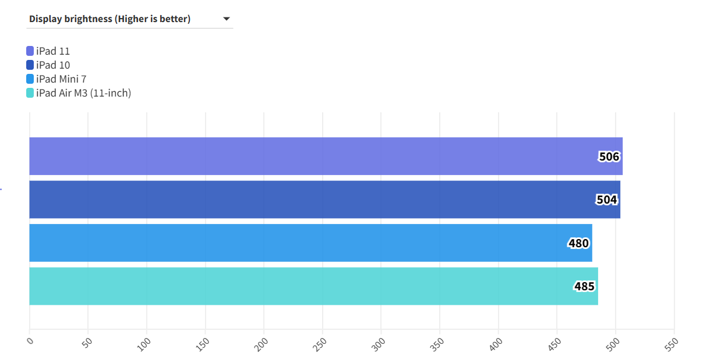Toggle the iPad 10 legend label

click(x=53, y=65)
